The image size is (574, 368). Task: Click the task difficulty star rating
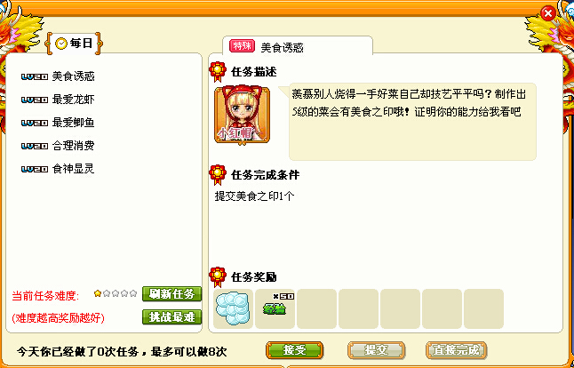tap(116, 293)
